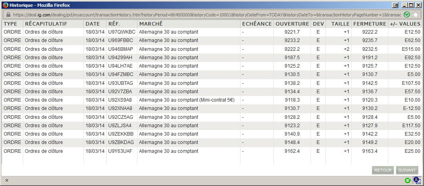
Task: Click the green checkmark icon in address bar
Action: tap(407, 14)
